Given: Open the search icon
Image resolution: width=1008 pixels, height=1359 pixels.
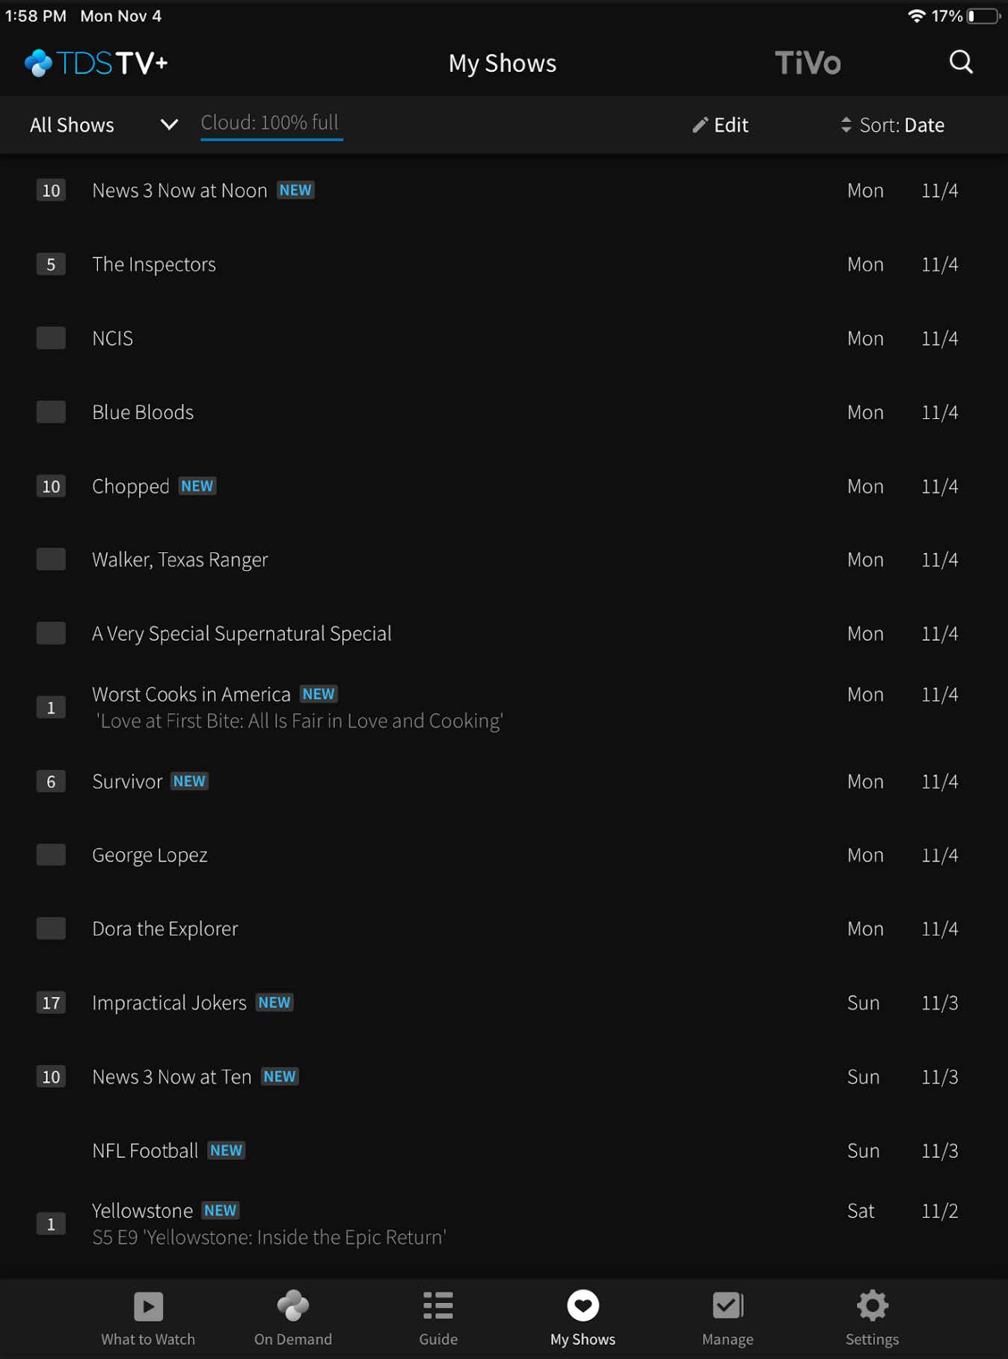Looking at the screenshot, I should pos(961,63).
